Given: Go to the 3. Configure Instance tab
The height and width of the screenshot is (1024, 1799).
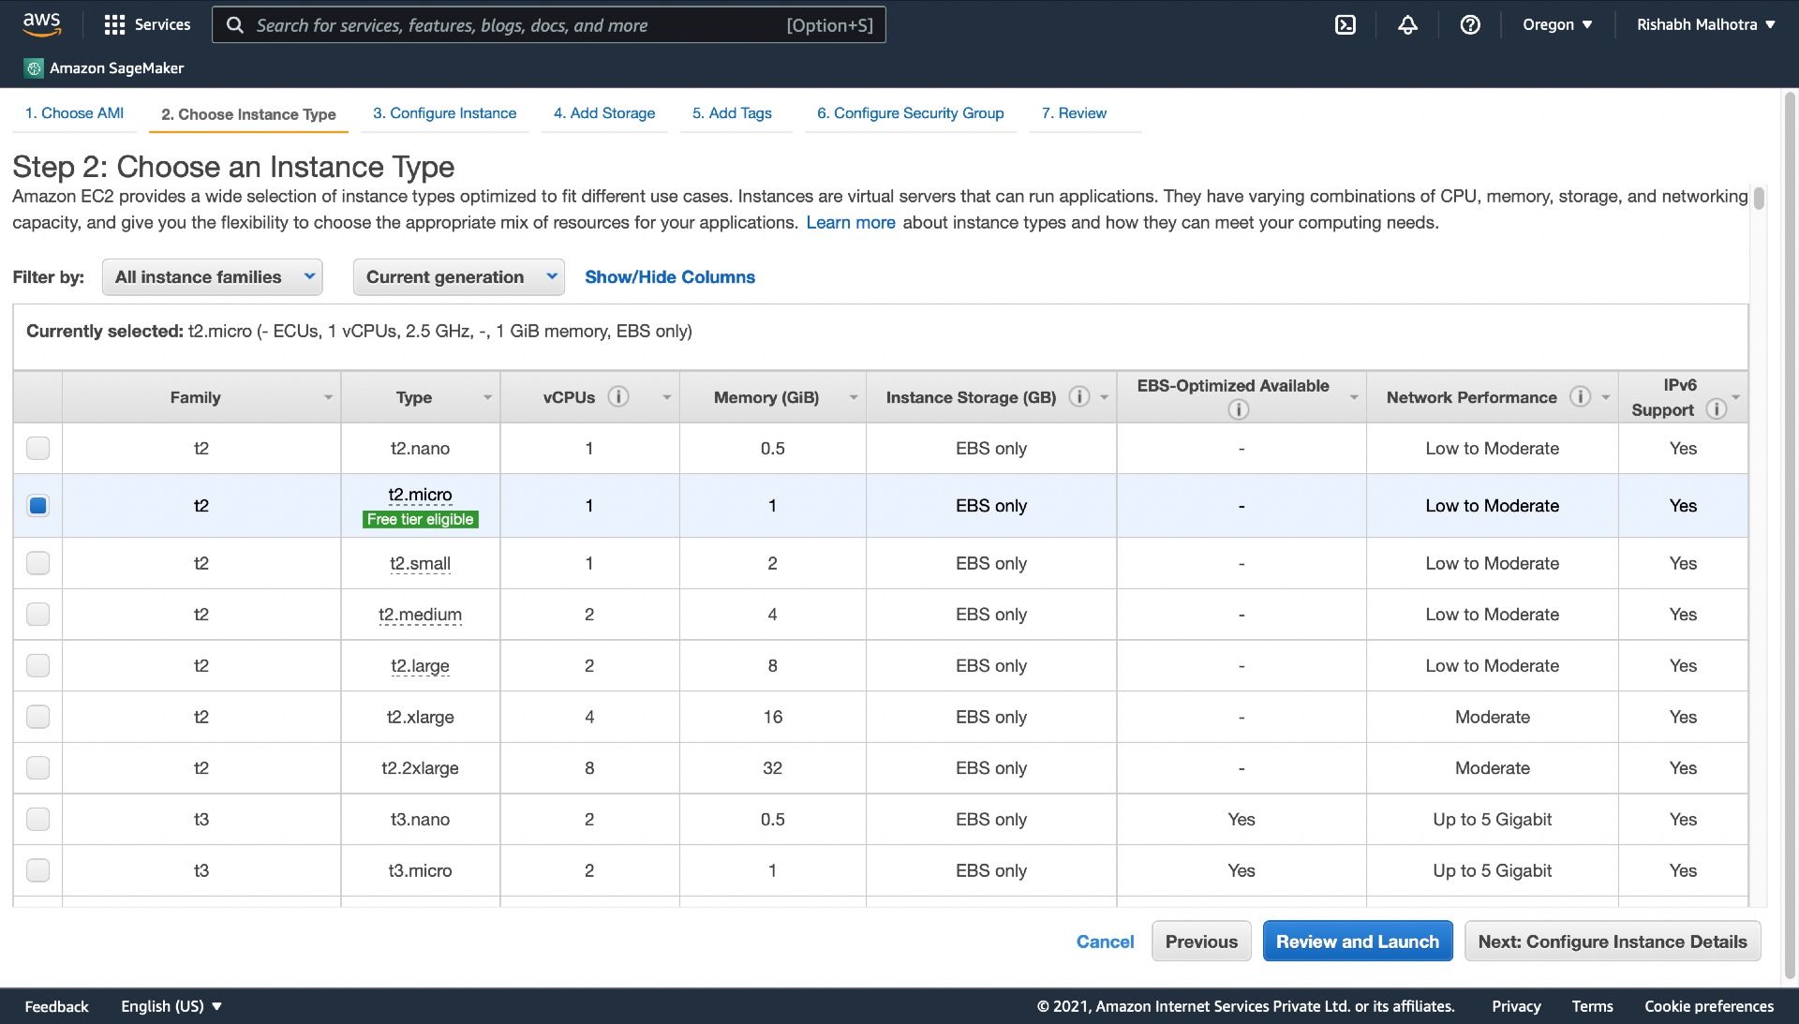Looking at the screenshot, I should tap(444, 113).
